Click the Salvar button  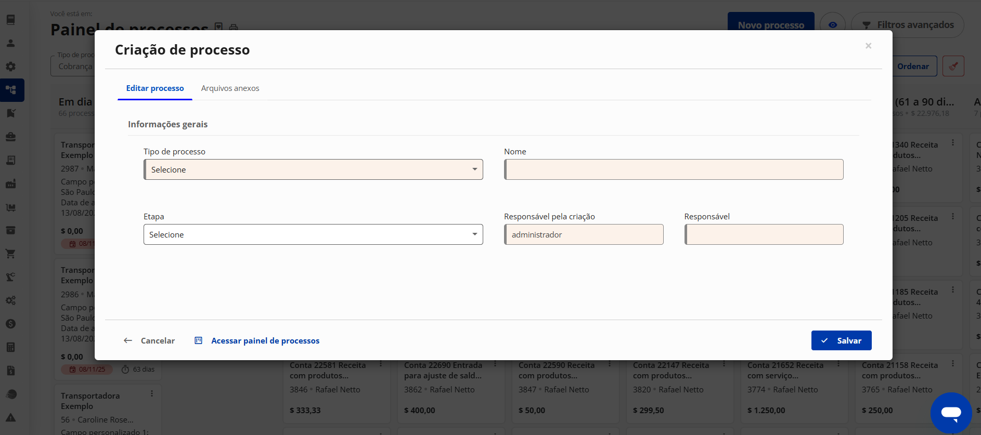[x=841, y=340]
